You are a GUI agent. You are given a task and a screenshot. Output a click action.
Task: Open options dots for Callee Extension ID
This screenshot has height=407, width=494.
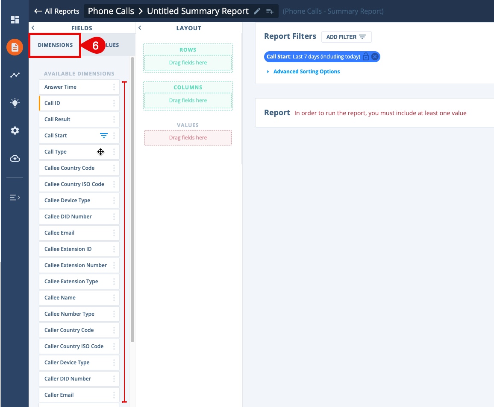click(114, 249)
